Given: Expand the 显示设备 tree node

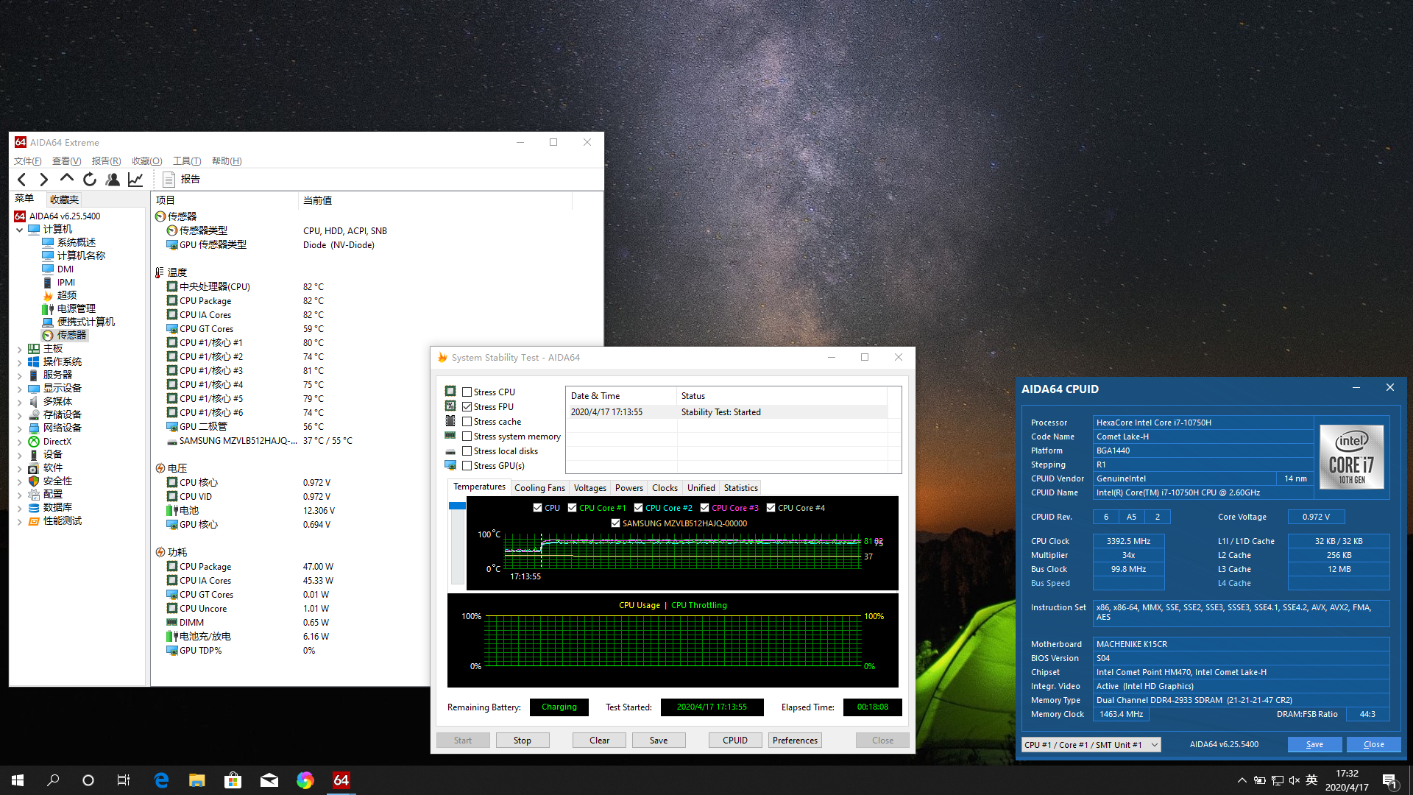Looking at the screenshot, I should point(20,389).
